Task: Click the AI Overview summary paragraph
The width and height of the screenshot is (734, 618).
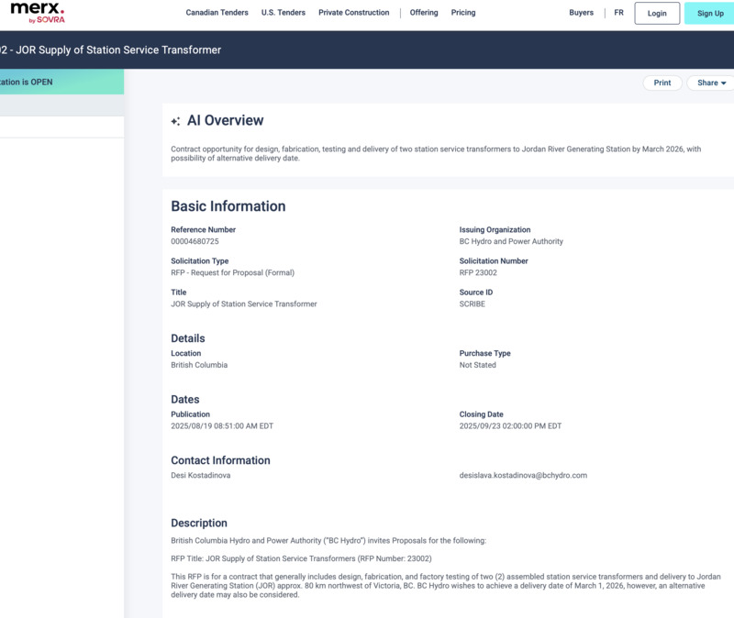Action: point(436,153)
